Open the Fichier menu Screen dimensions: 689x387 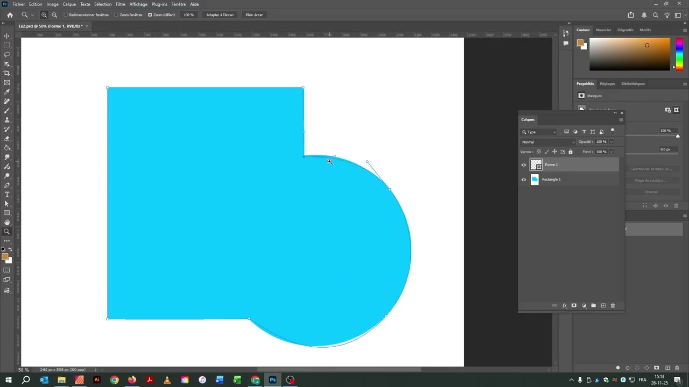click(x=18, y=4)
